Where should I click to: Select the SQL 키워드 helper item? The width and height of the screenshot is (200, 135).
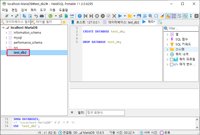[183, 44]
